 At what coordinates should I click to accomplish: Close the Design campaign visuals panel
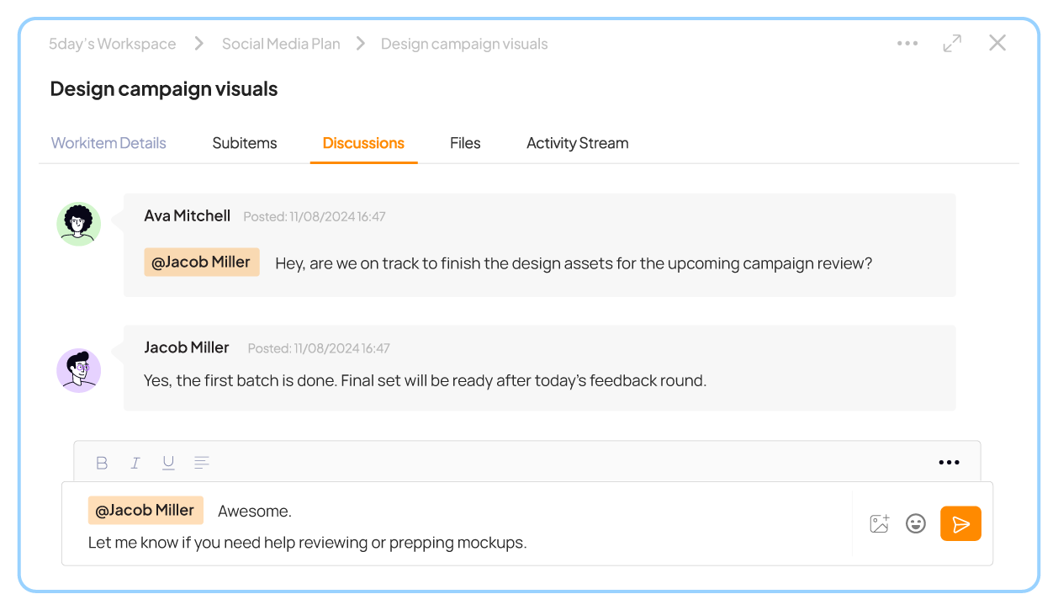coord(997,43)
